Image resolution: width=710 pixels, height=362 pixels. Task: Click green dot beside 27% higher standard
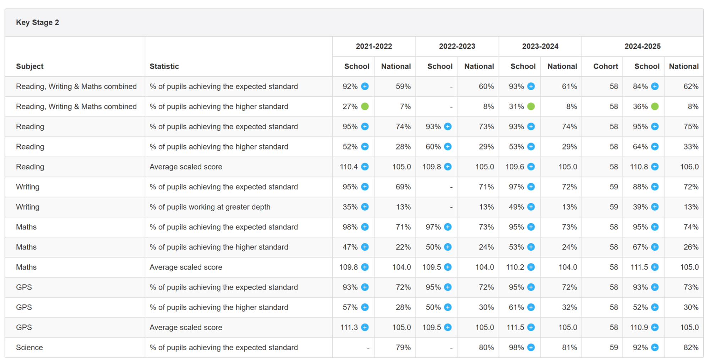click(365, 107)
